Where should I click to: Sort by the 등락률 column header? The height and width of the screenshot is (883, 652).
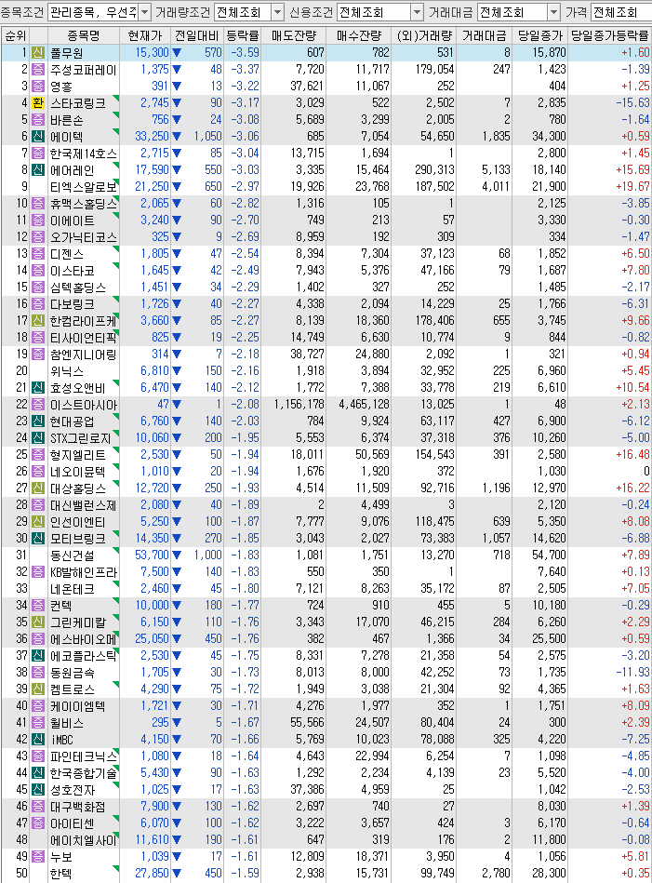pyautogui.click(x=242, y=36)
